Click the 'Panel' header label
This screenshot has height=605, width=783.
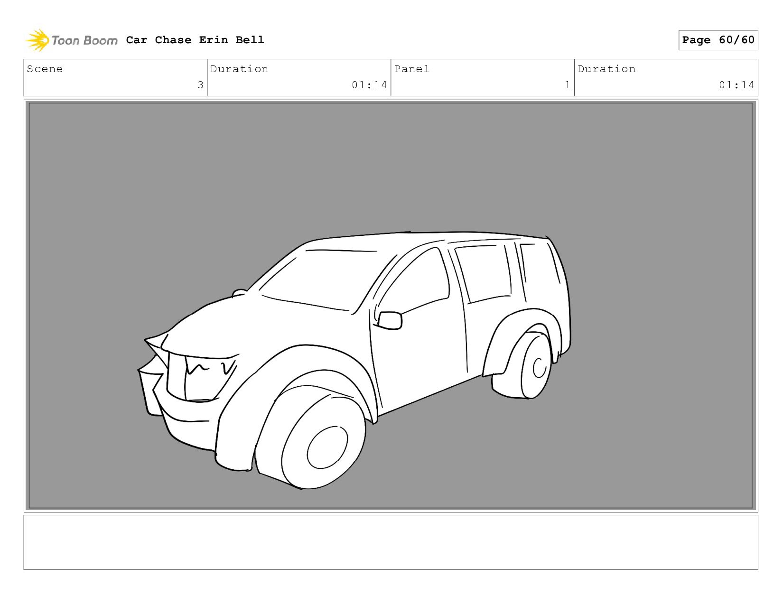click(x=412, y=69)
